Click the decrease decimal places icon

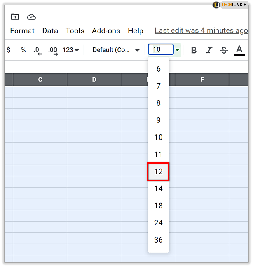point(37,50)
